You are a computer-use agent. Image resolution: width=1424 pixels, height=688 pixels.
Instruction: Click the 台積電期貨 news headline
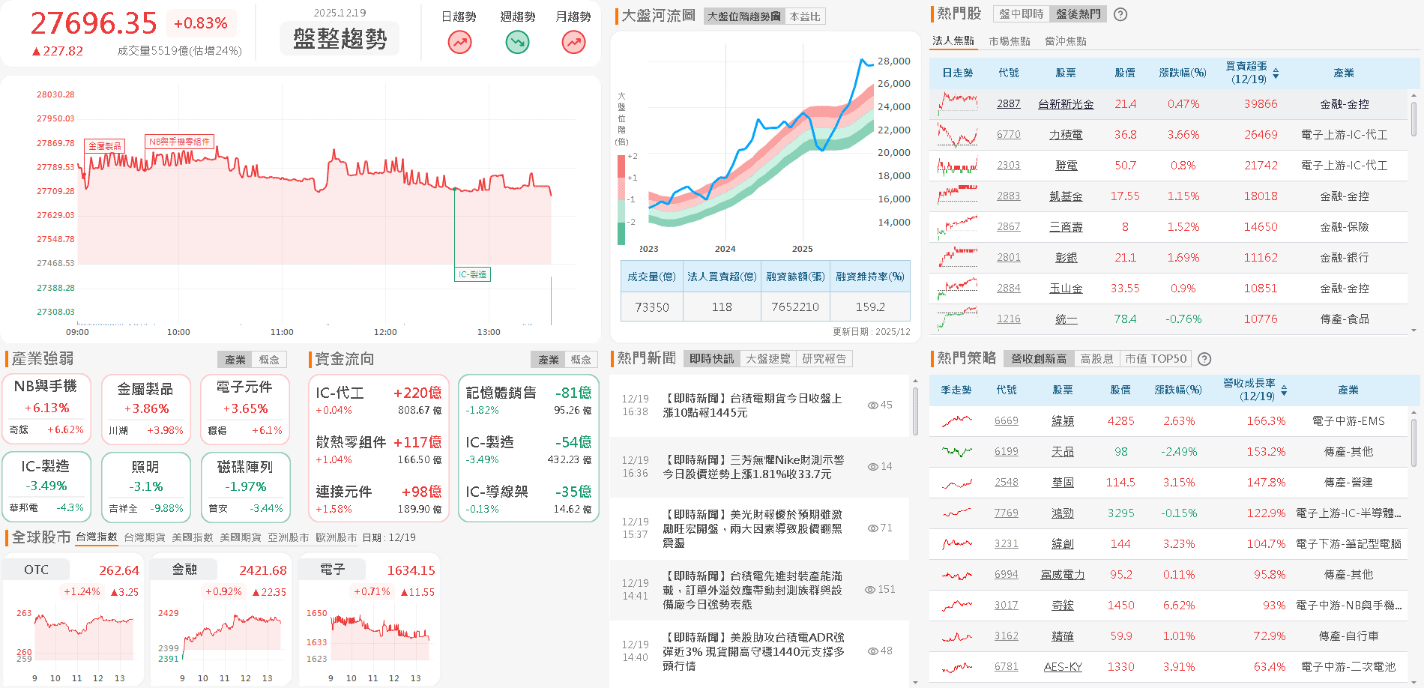(749, 406)
